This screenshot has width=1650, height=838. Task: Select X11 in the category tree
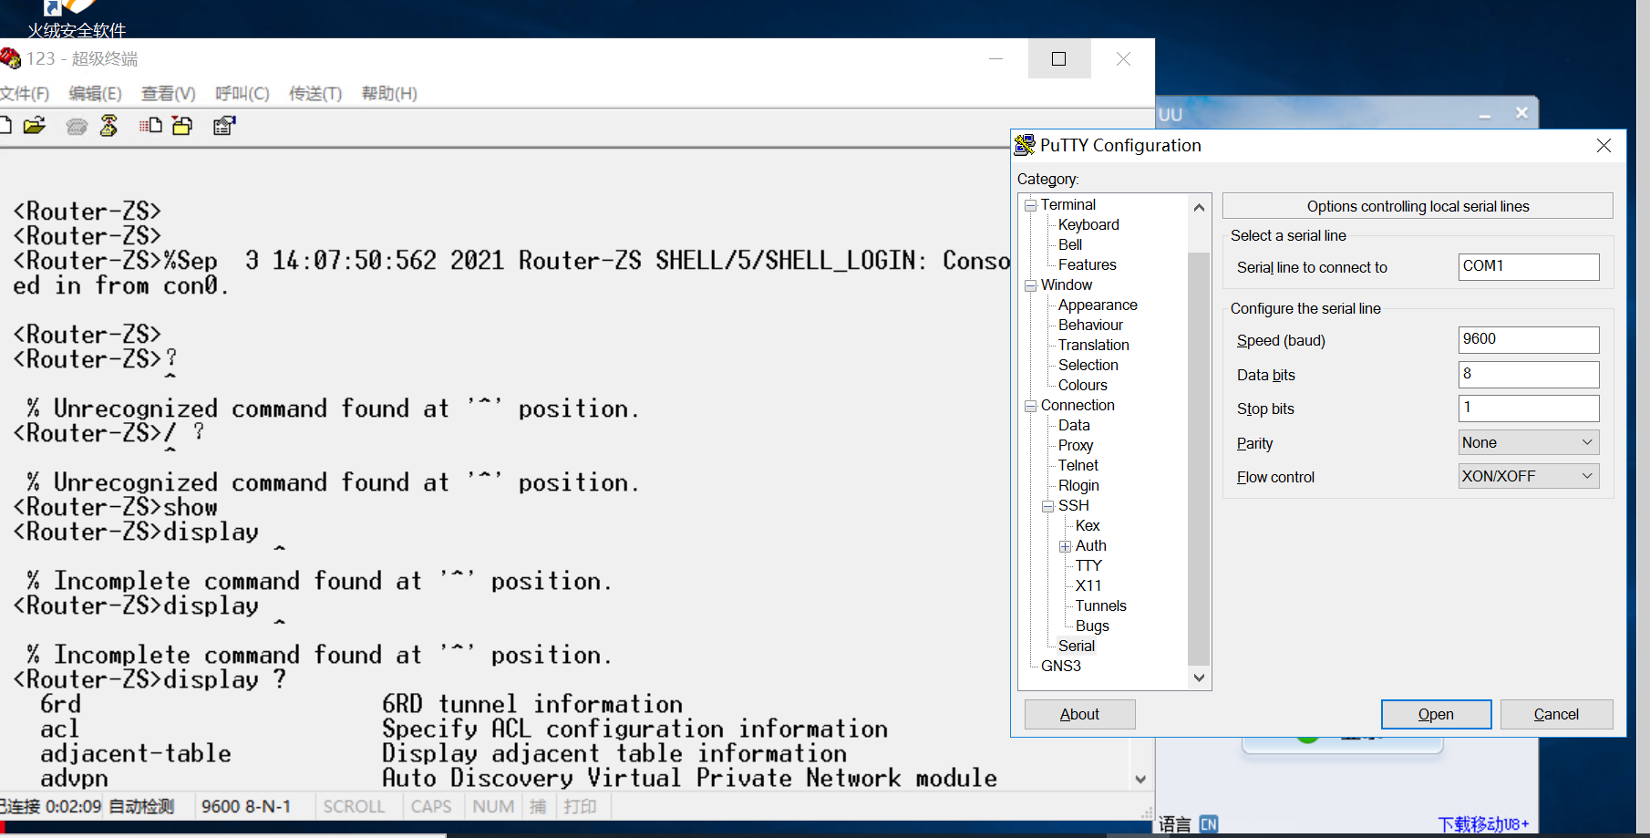coord(1088,586)
